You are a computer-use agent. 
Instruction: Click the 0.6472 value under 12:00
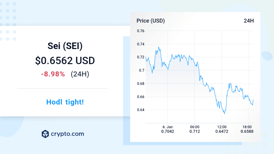[x=222, y=132]
